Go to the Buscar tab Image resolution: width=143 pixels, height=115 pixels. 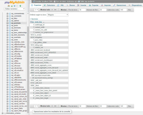[x=71, y=5]
